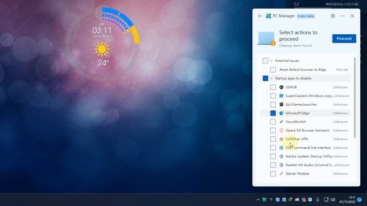Screen dimensions: 367x206
Task: Click the "Startup apps to disable" label
Action: 293,78
